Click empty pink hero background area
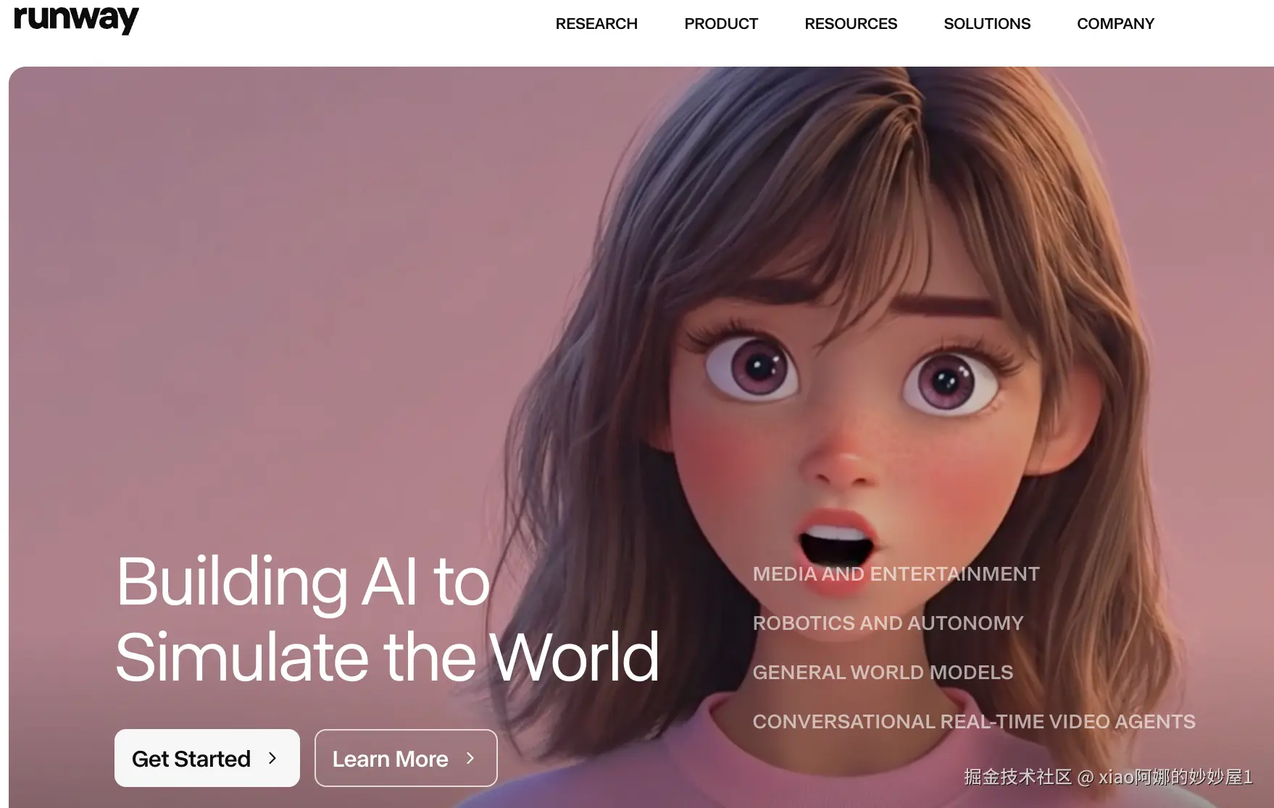1274x808 pixels. pyautogui.click(x=254, y=253)
